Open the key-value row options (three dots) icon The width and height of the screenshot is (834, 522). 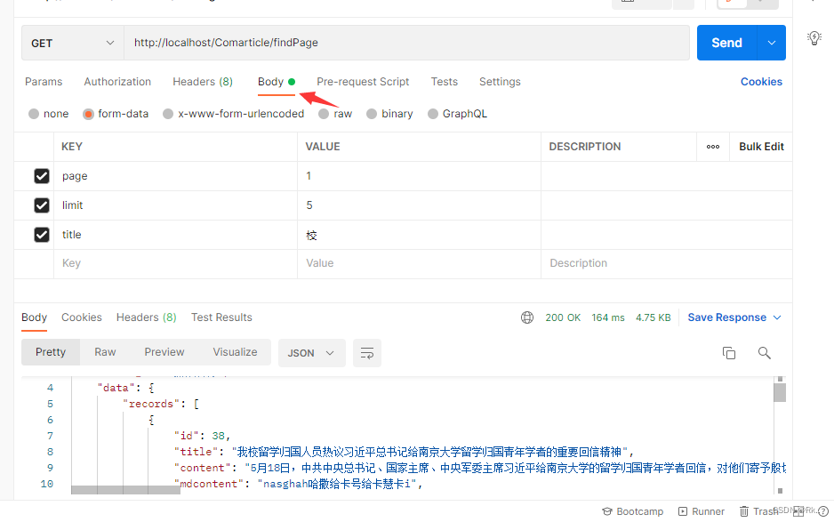[713, 146]
